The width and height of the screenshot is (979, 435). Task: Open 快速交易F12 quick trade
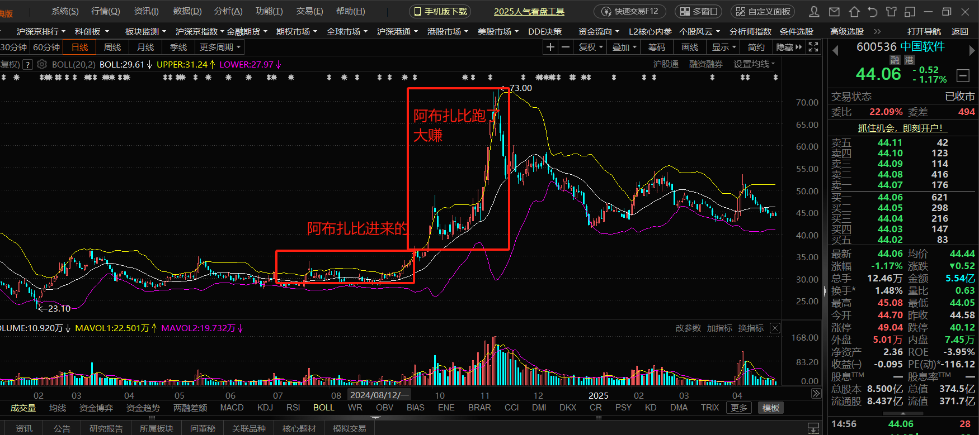coord(630,11)
